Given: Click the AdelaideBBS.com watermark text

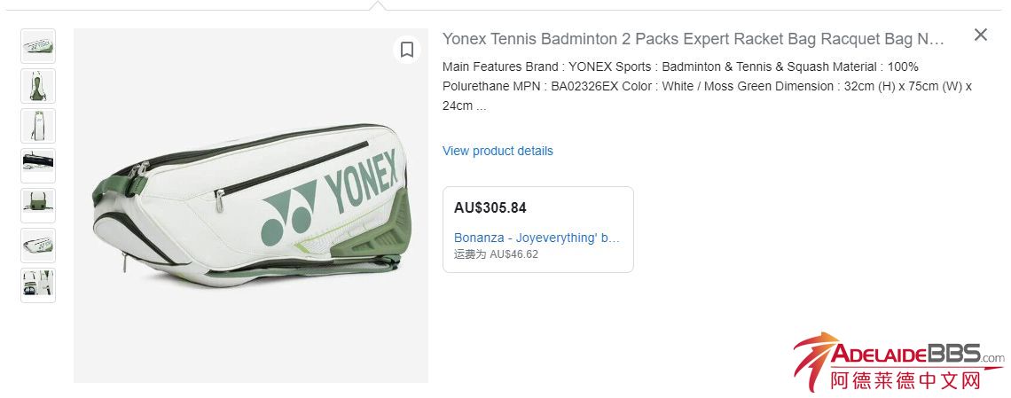Looking at the screenshot, I should (x=913, y=355).
